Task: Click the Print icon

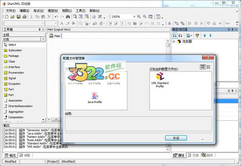Action: point(25,16)
